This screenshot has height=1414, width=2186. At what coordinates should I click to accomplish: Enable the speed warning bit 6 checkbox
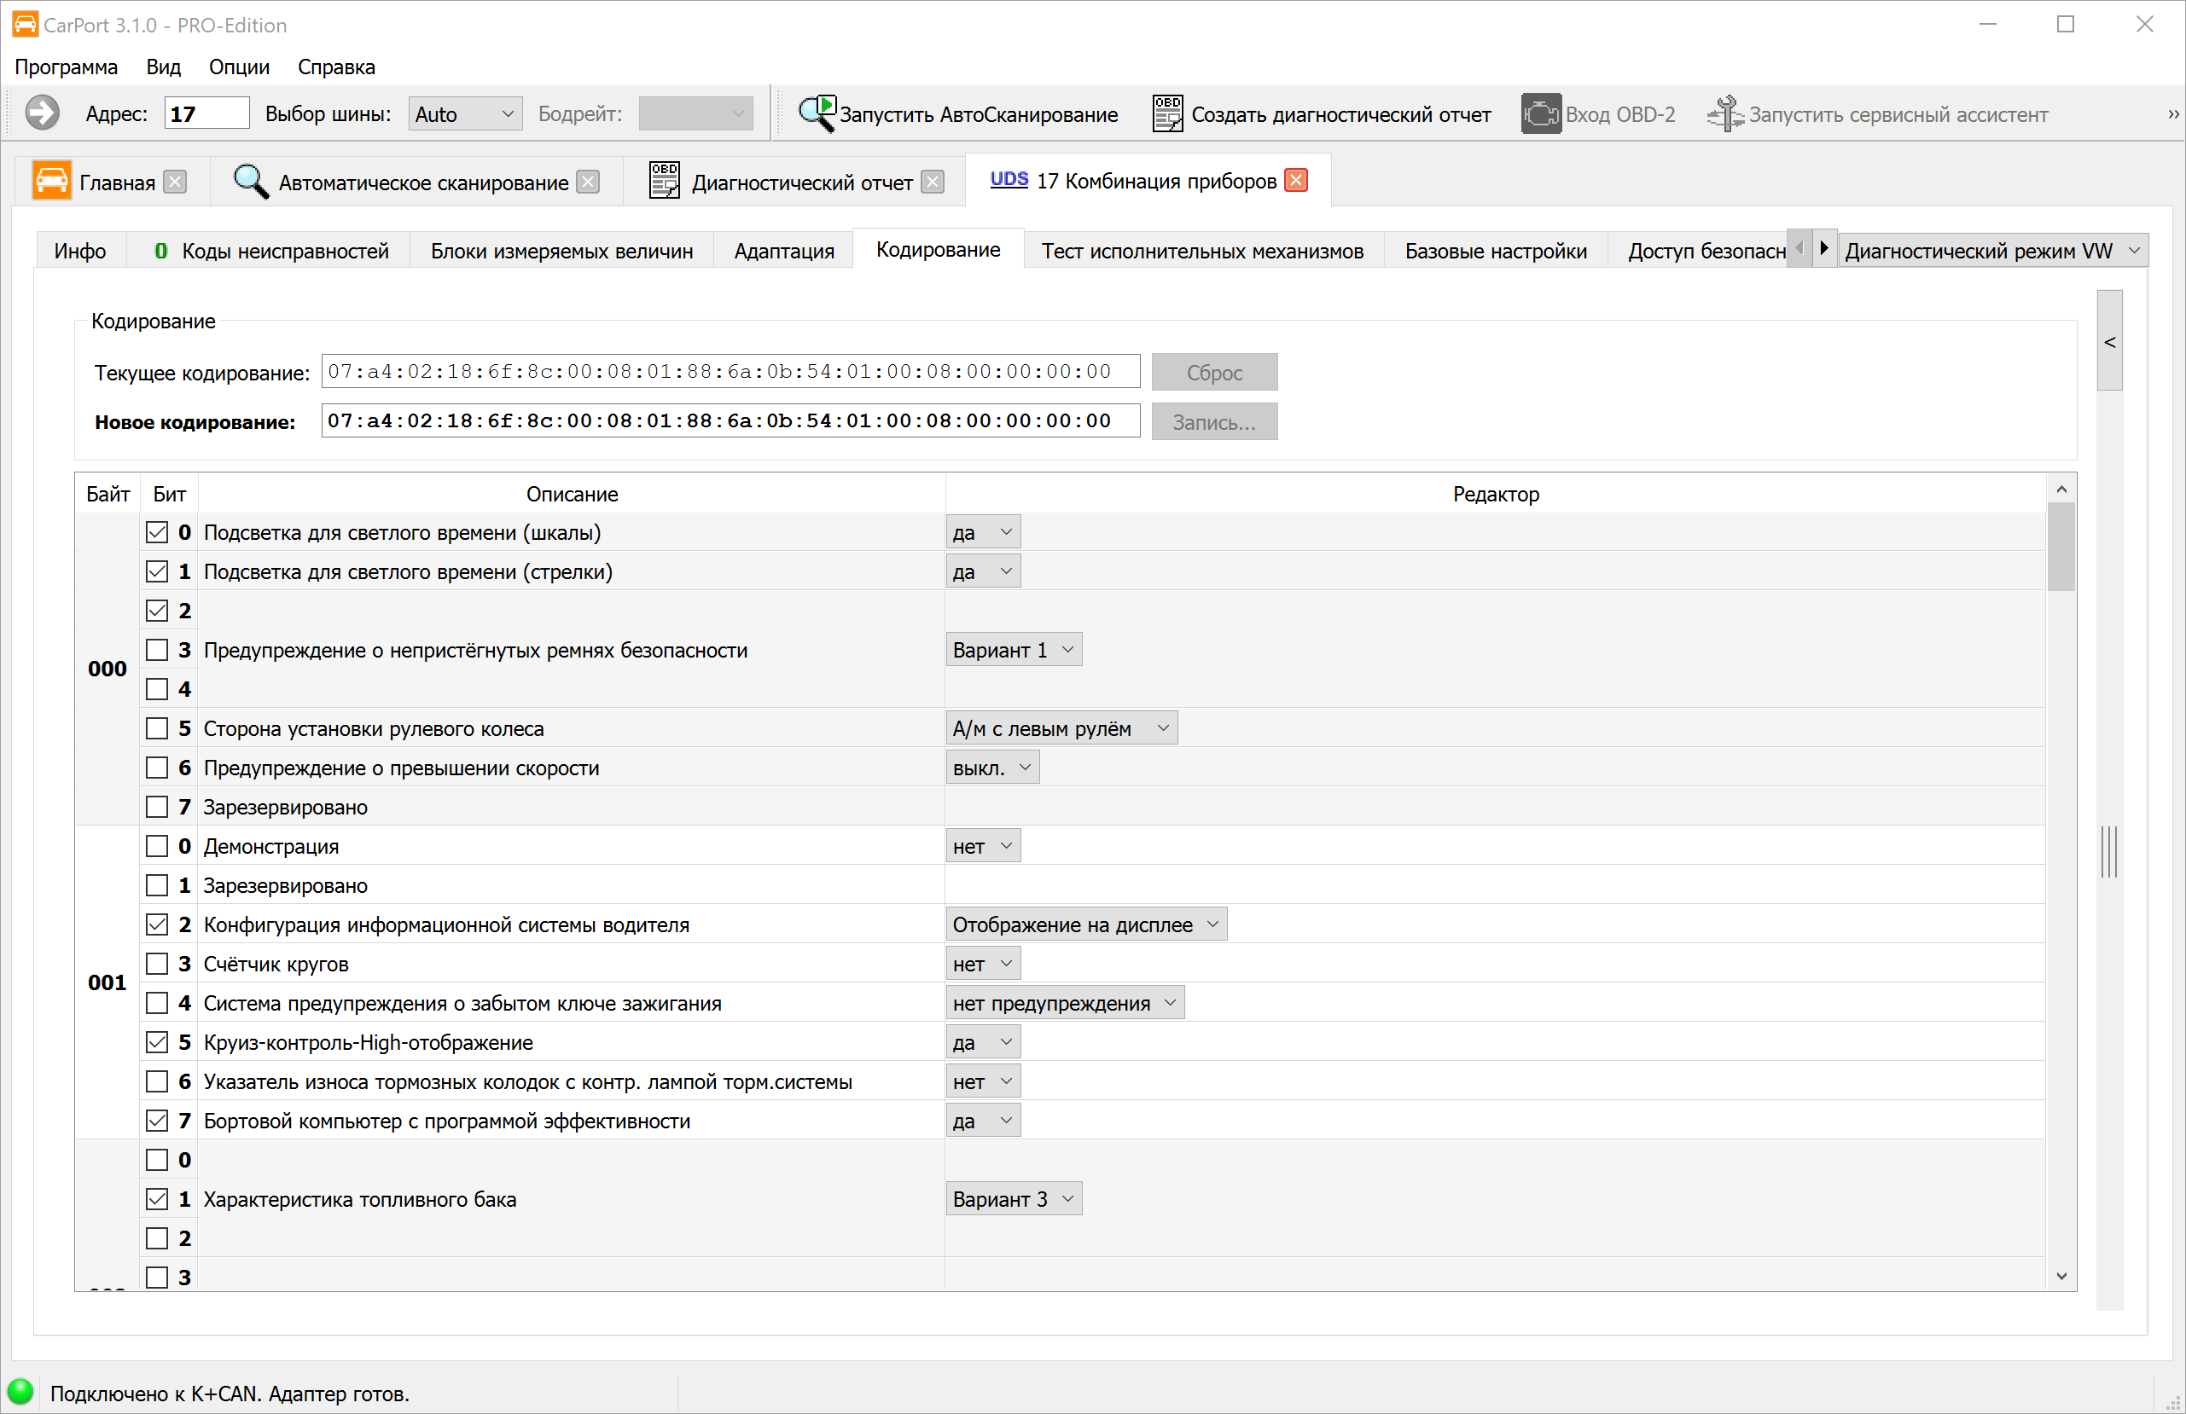coord(157,768)
